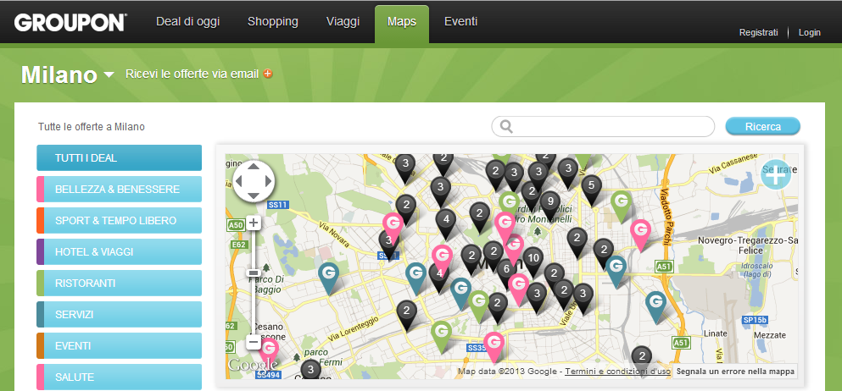Viewport: 842px width, 391px height.
Task: Open the Registrati link
Action: 758,32
